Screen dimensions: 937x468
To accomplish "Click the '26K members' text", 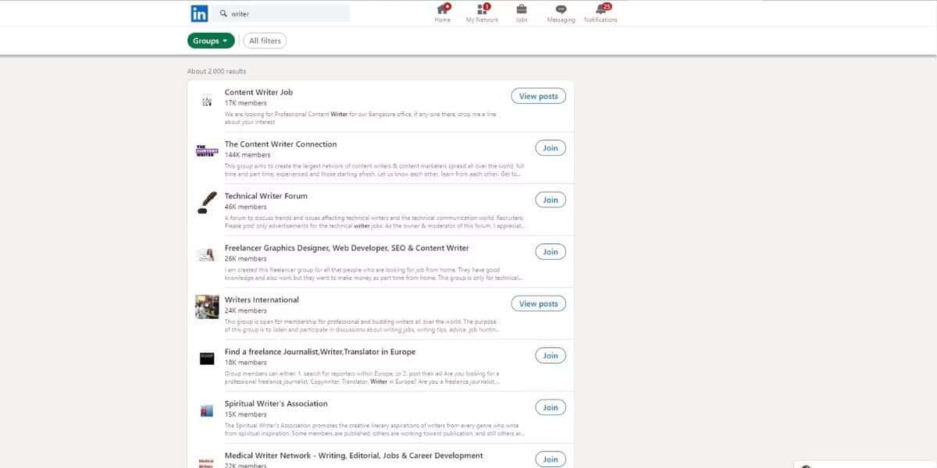I will pyautogui.click(x=245, y=259).
